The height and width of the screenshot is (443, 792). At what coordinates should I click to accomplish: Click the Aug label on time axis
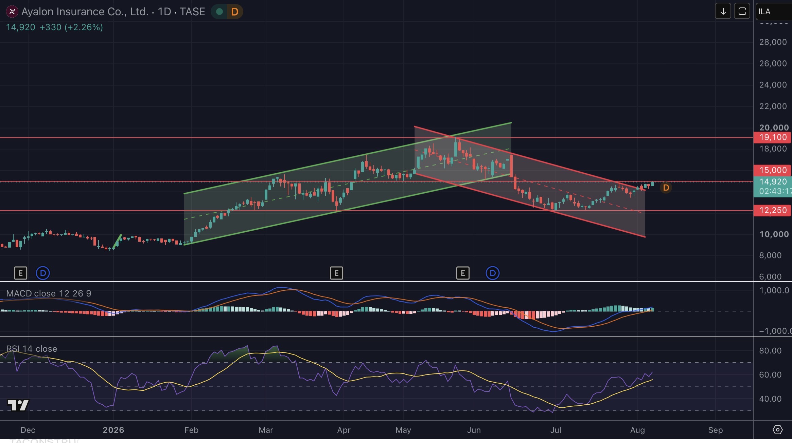637,430
